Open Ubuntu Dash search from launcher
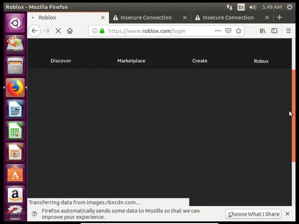This screenshot has width=299, height=224. (x=15, y=23)
